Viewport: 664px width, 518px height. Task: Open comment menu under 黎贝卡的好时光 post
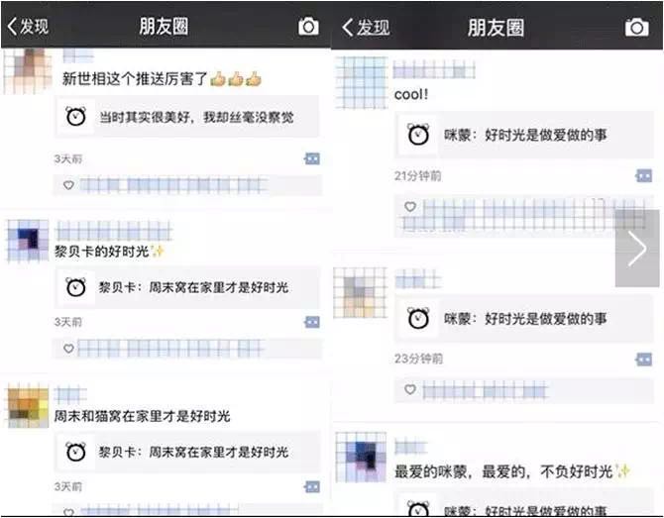pos(312,322)
